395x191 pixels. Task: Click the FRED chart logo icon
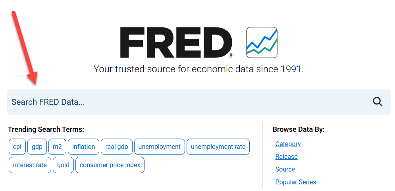(262, 42)
